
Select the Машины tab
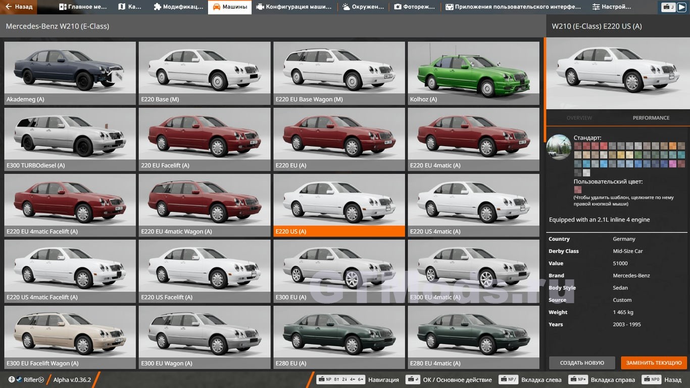(x=230, y=7)
